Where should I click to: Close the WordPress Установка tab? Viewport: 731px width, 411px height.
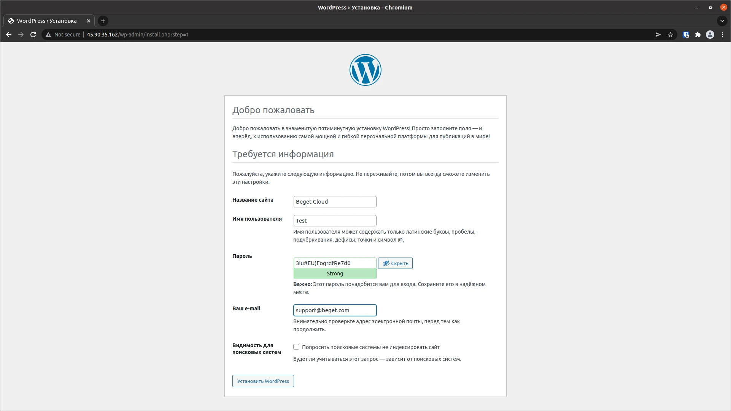pos(89,21)
